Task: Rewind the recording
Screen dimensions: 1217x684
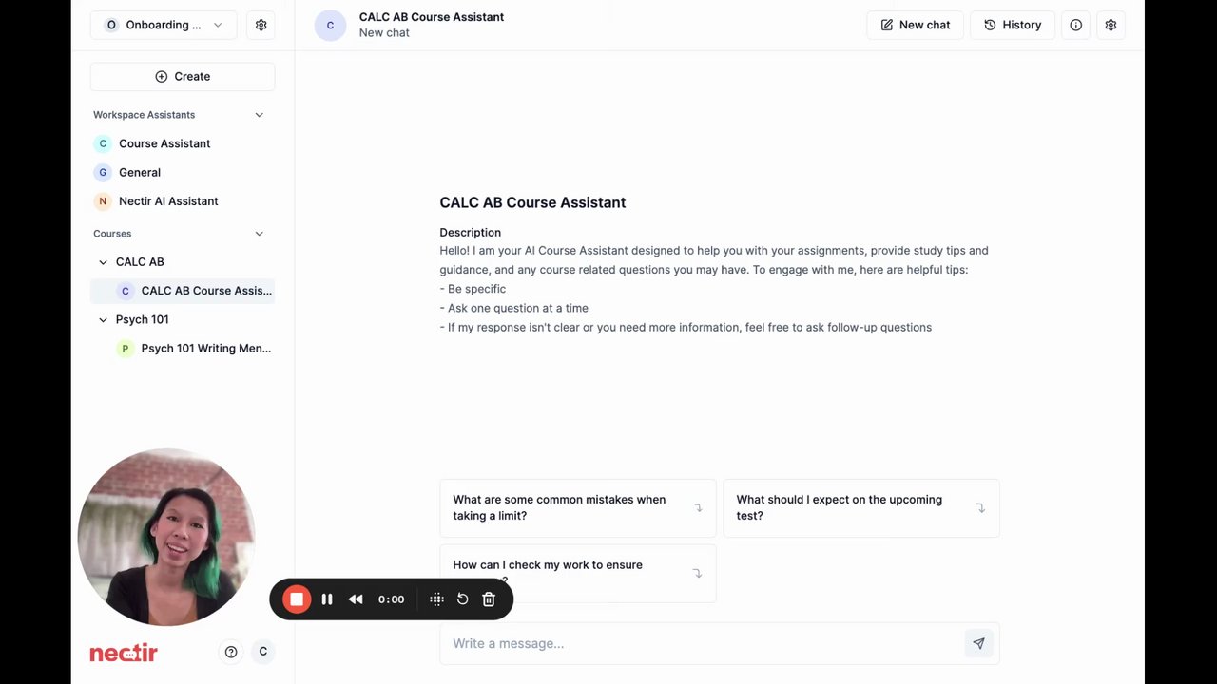Action: [356, 599]
